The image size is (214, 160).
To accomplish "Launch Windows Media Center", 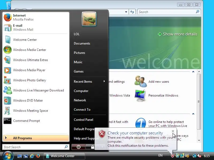I will click(36, 50).
